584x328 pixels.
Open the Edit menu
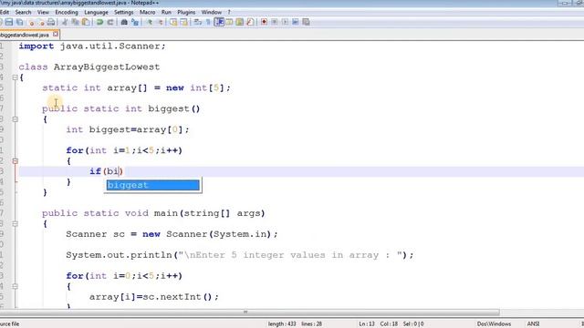click(x=5, y=12)
